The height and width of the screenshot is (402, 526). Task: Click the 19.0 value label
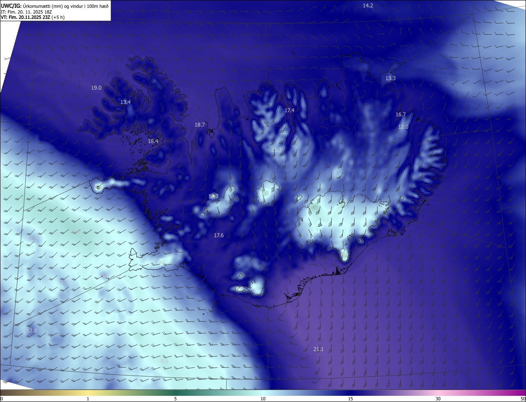click(96, 88)
